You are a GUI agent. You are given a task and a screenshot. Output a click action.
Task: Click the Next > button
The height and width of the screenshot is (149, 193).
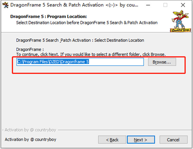click(x=141, y=140)
